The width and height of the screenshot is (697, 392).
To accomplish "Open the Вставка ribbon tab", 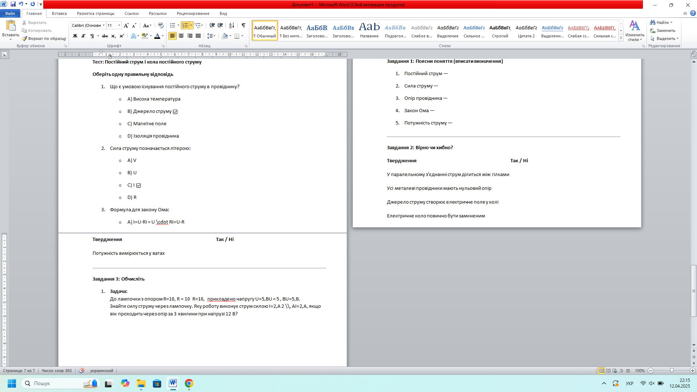I will 59,13.
